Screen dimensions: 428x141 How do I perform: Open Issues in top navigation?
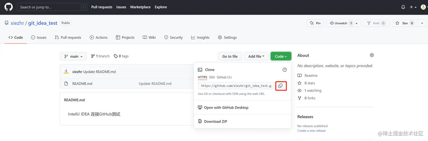(121, 7)
